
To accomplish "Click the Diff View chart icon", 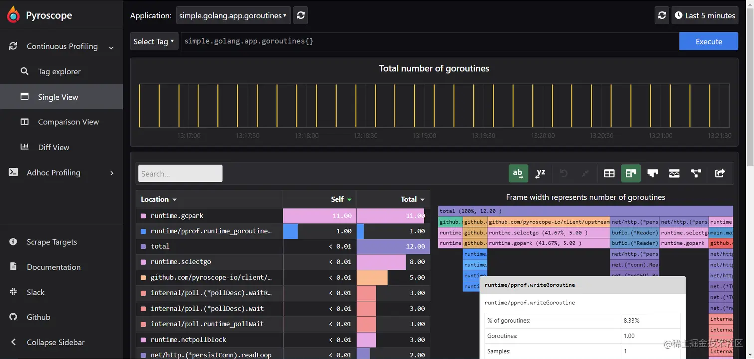I will click(24, 147).
